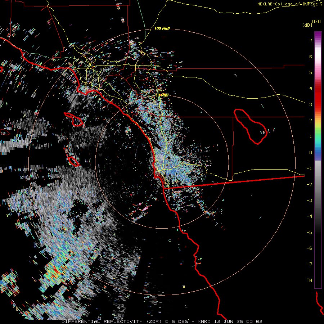Click the scale tick label 3
This screenshot has height=324, width=324.
pos(311,104)
